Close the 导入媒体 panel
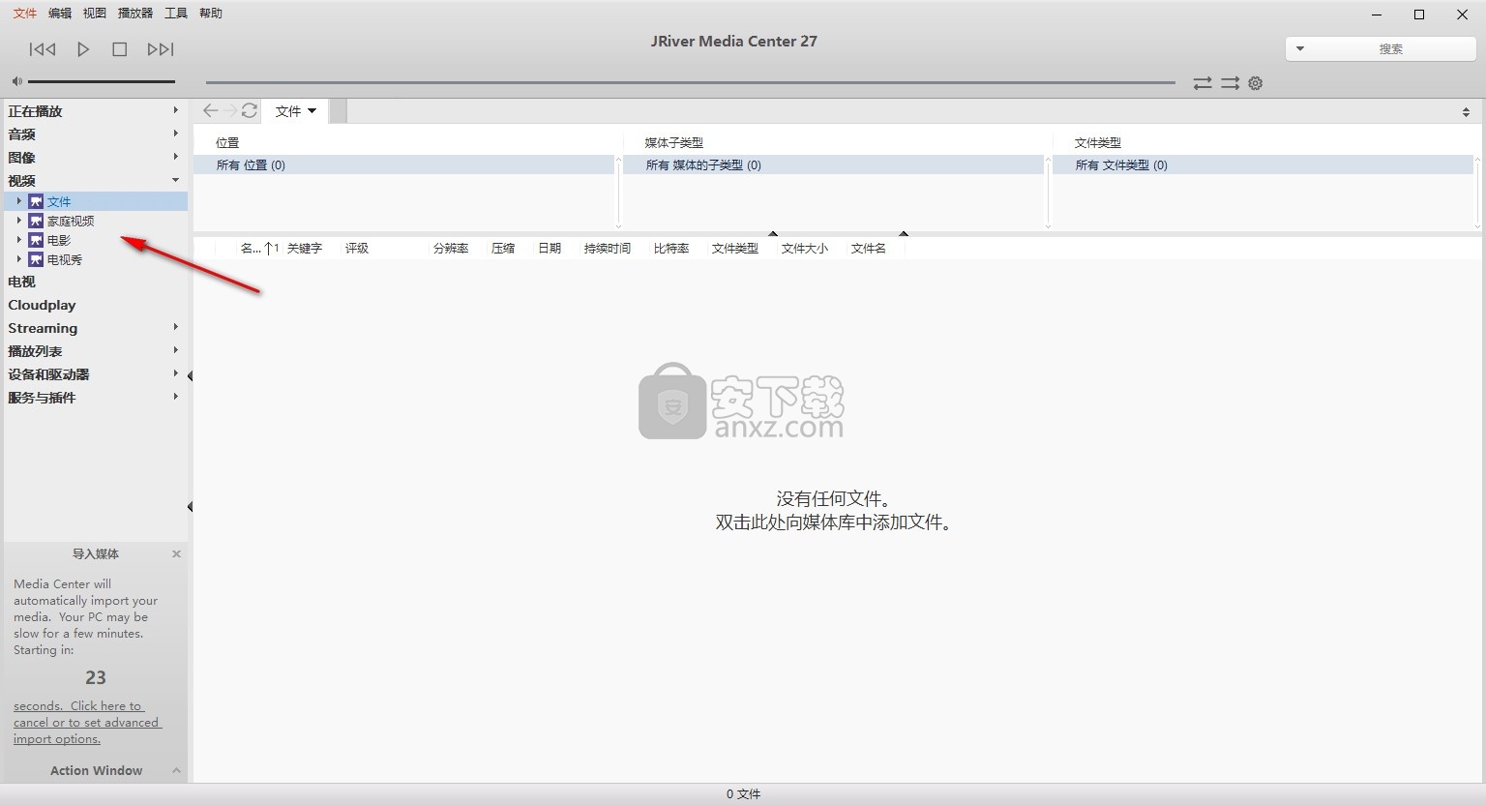Viewport: 1486px width, 805px height. coord(176,553)
